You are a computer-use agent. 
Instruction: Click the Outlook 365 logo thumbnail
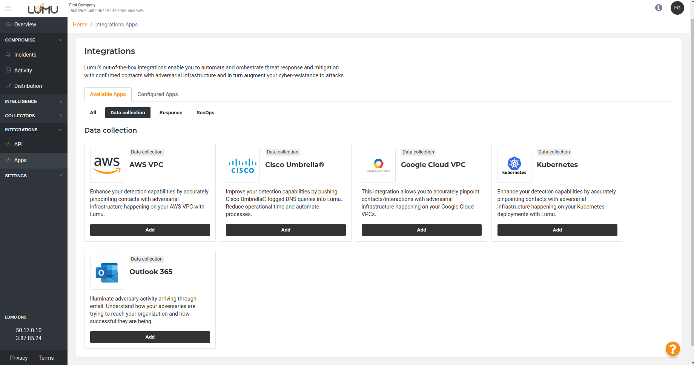(x=107, y=273)
